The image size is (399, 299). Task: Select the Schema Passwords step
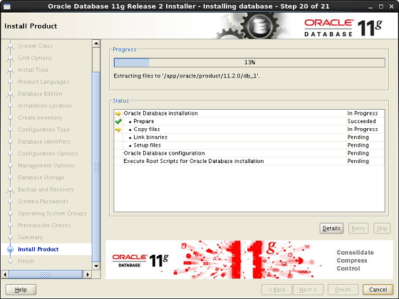tap(43, 201)
